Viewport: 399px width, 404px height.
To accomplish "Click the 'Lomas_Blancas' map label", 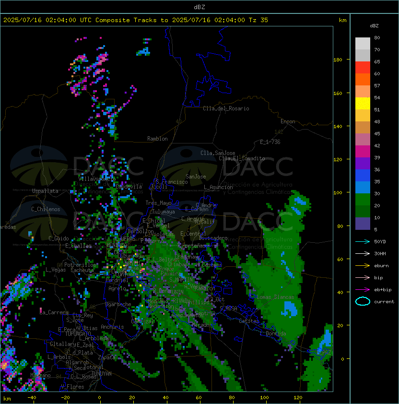I will [275, 297].
